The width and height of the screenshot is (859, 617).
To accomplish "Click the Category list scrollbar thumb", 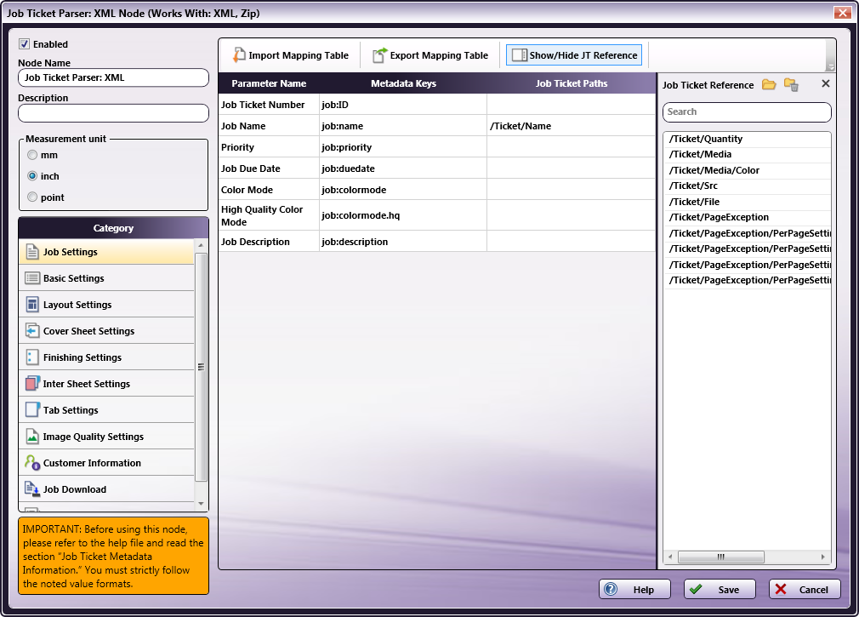I will [201, 367].
